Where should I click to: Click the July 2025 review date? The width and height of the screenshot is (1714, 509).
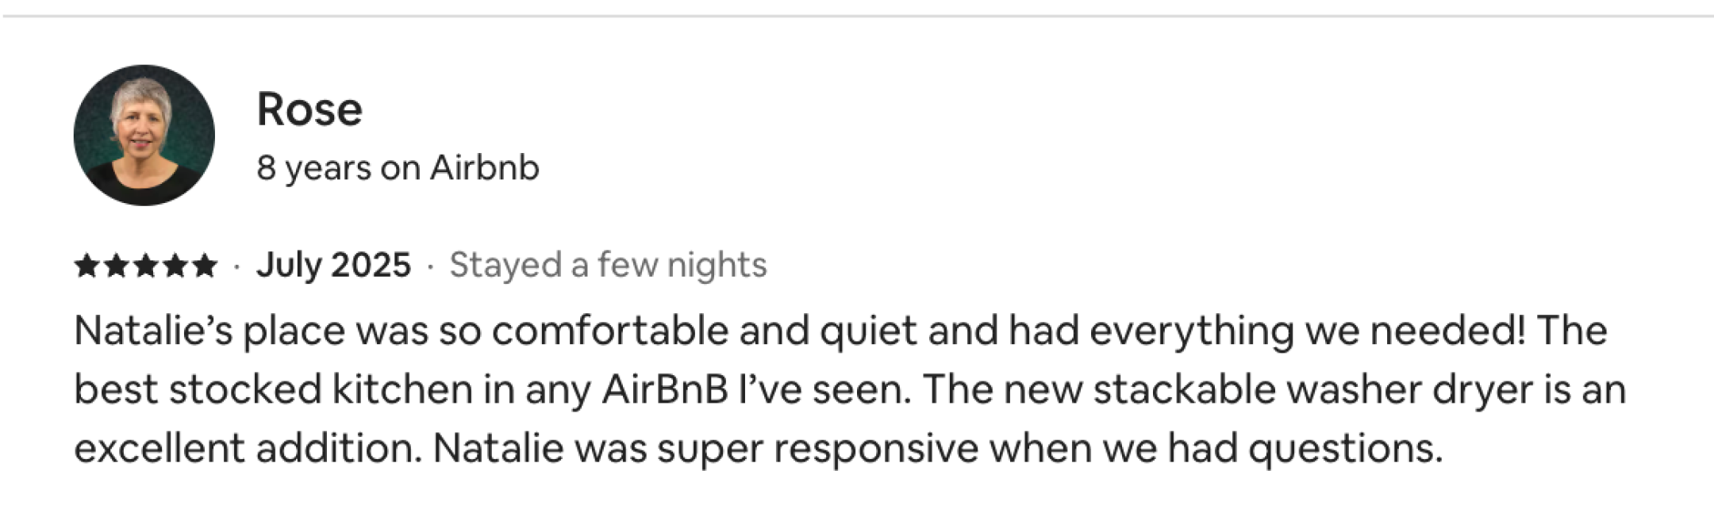pos(333,265)
